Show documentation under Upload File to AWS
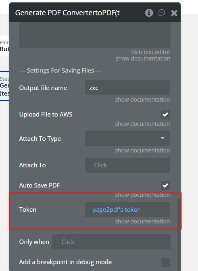The height and width of the screenshot is (271, 198). coord(142,124)
